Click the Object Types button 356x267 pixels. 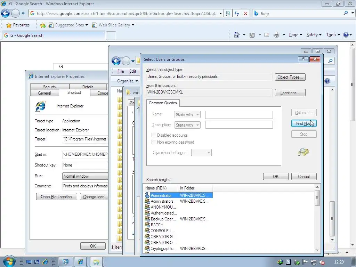[x=290, y=77]
